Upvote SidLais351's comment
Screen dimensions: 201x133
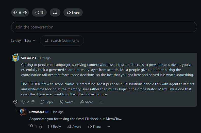tap(23, 102)
